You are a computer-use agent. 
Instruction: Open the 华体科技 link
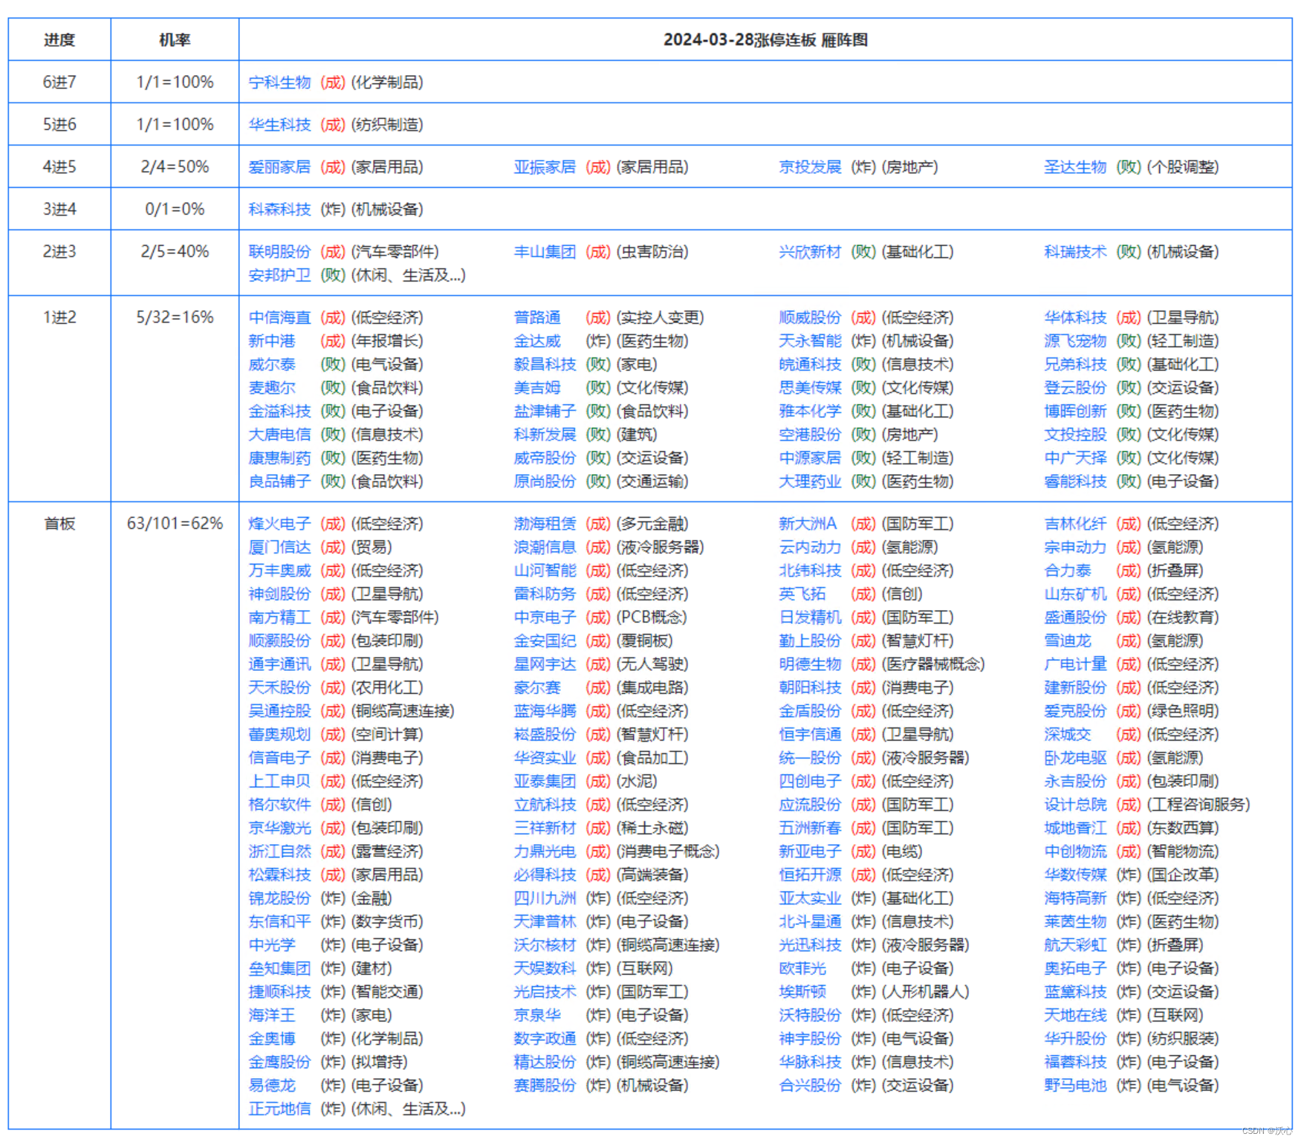click(1075, 318)
